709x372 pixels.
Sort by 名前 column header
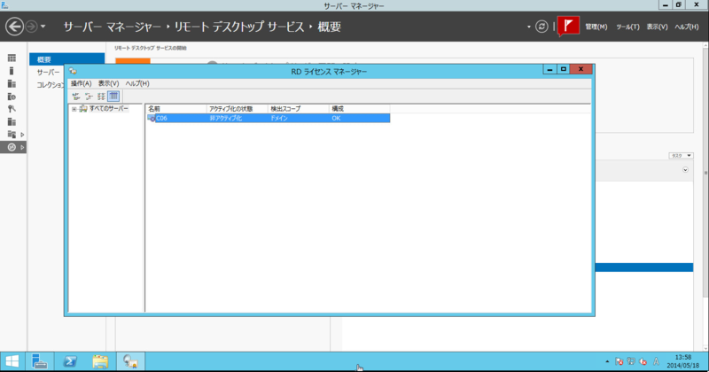coord(175,109)
